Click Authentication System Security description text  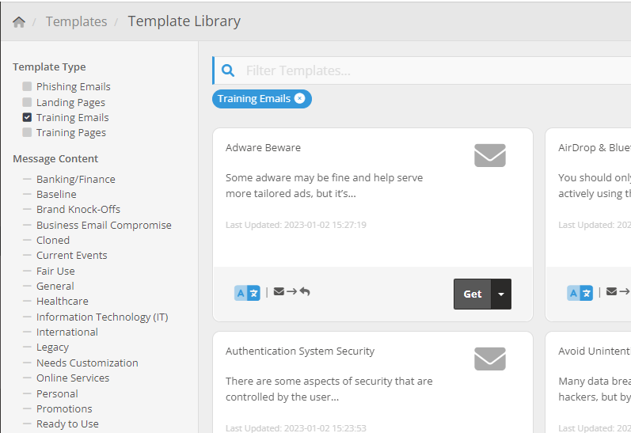point(329,389)
